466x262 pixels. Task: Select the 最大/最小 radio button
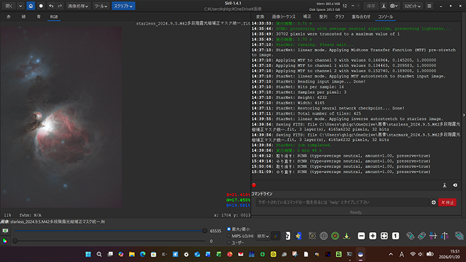click(x=228, y=229)
